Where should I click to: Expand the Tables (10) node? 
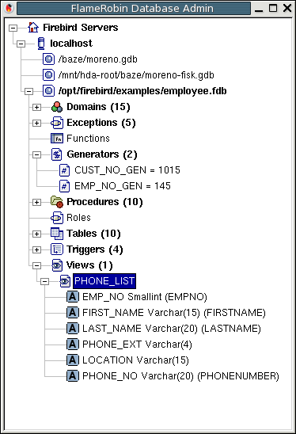36,234
